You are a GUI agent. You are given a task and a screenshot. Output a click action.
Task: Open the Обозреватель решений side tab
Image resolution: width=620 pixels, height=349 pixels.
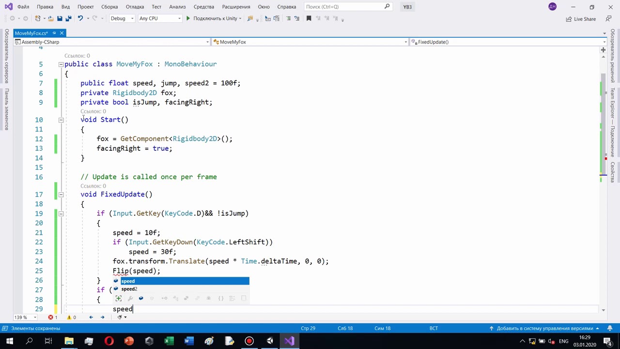[613, 56]
